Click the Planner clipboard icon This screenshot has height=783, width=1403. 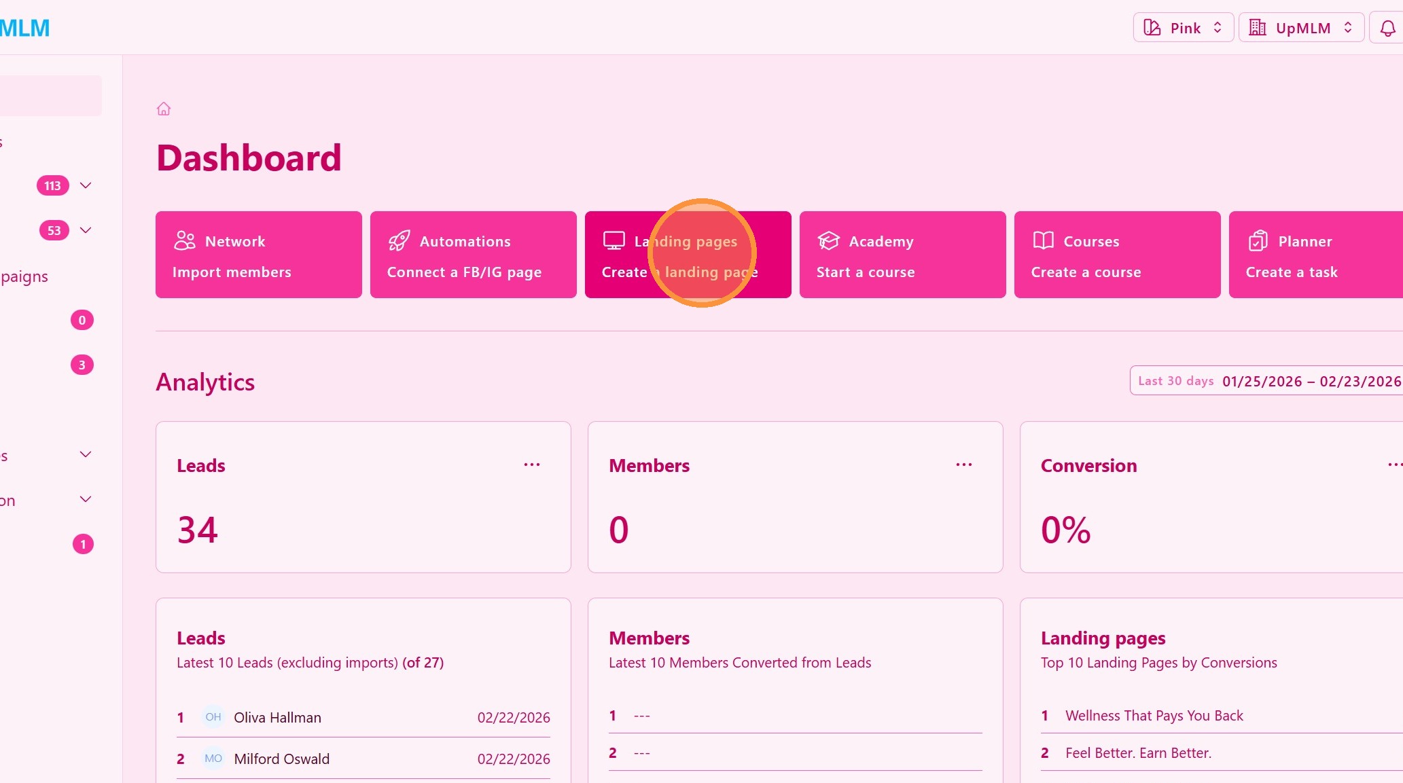pyautogui.click(x=1258, y=240)
